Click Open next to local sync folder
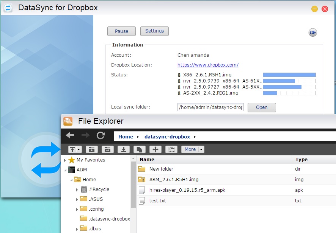 262,107
